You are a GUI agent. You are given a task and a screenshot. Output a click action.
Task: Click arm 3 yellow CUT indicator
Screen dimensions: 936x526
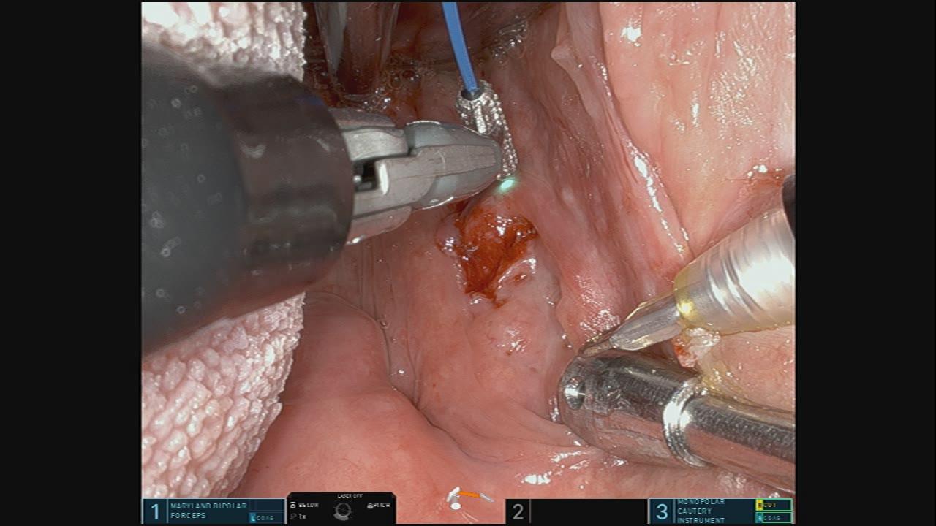[x=774, y=505]
